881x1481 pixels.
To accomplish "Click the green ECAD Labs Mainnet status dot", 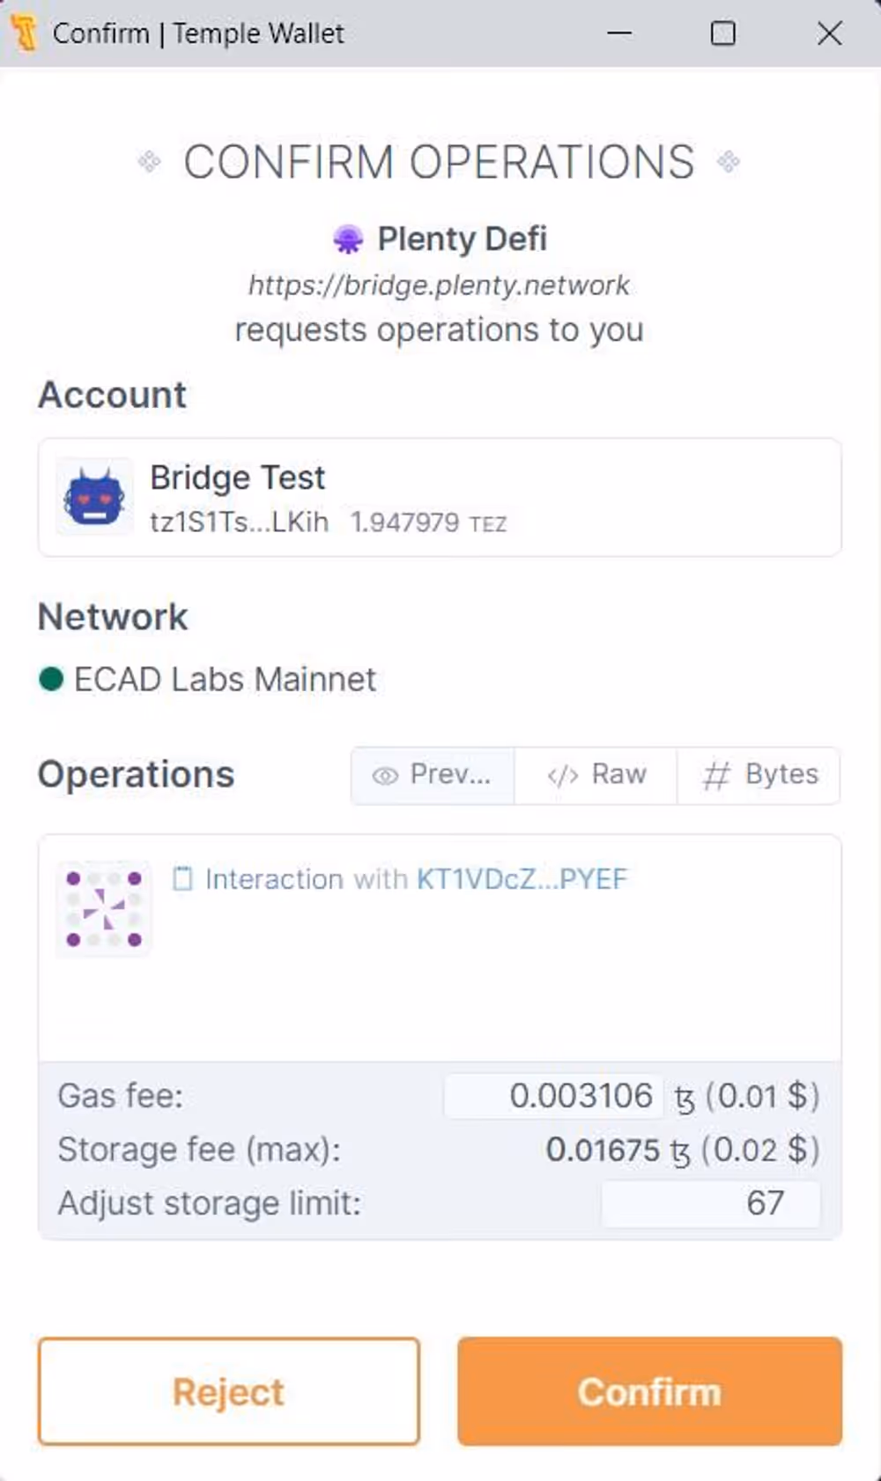I will pyautogui.click(x=50, y=679).
